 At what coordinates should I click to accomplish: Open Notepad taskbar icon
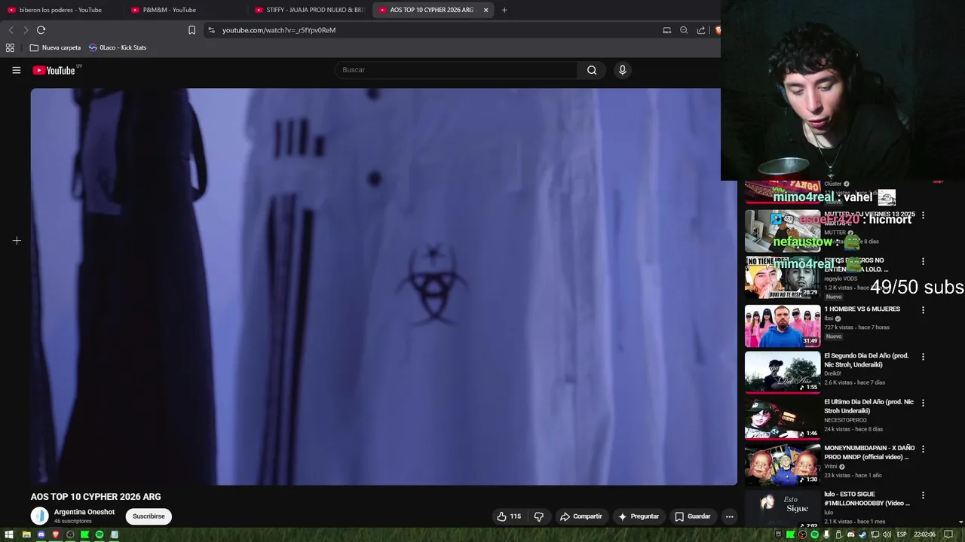[x=114, y=534]
